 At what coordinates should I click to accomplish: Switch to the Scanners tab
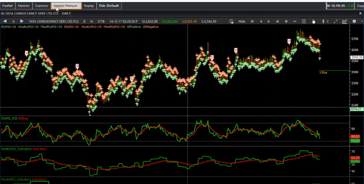(x=42, y=6)
